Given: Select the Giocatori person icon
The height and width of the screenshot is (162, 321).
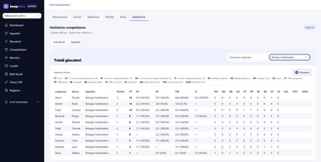Looking at the screenshot, I should 6,42.
